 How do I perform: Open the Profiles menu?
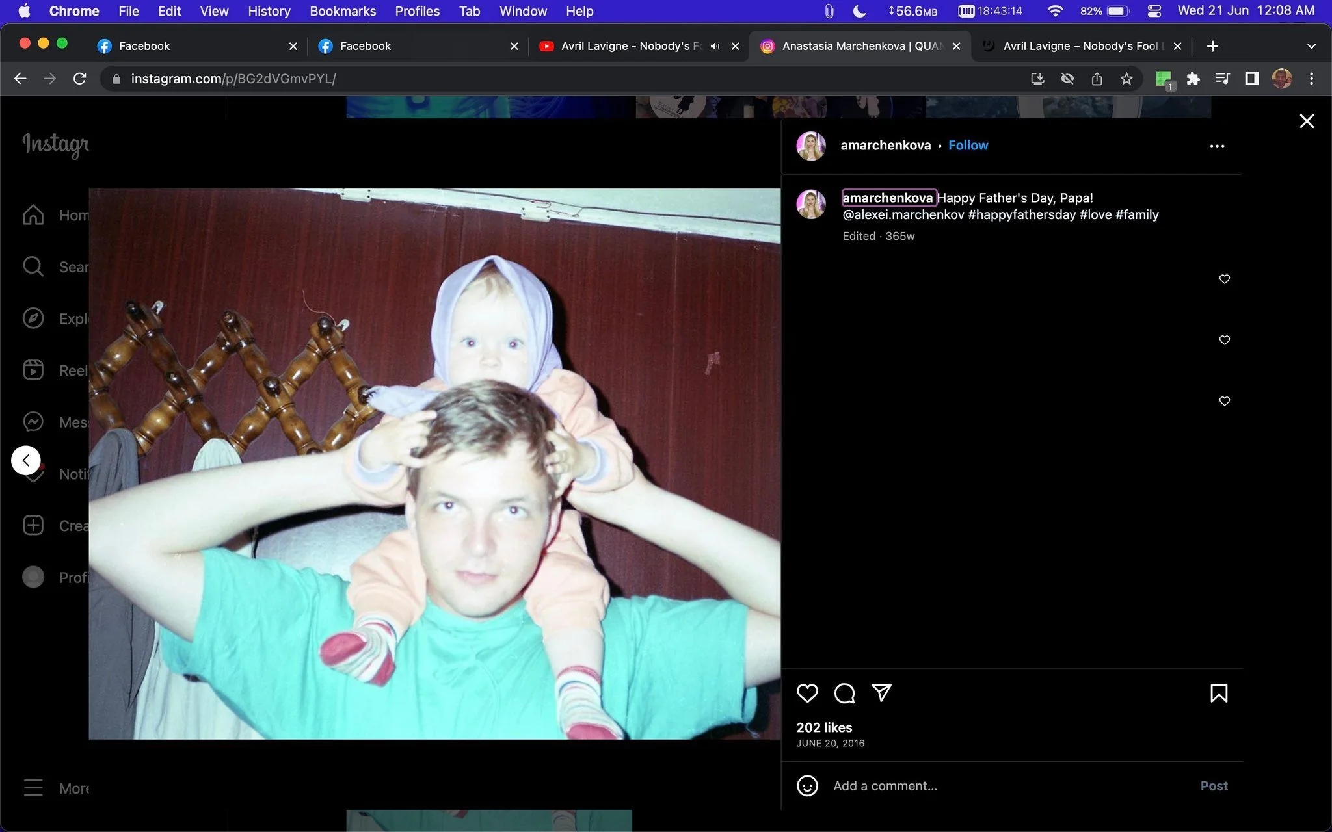click(x=418, y=11)
